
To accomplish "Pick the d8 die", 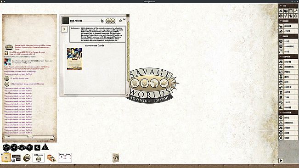I will 29,147.
